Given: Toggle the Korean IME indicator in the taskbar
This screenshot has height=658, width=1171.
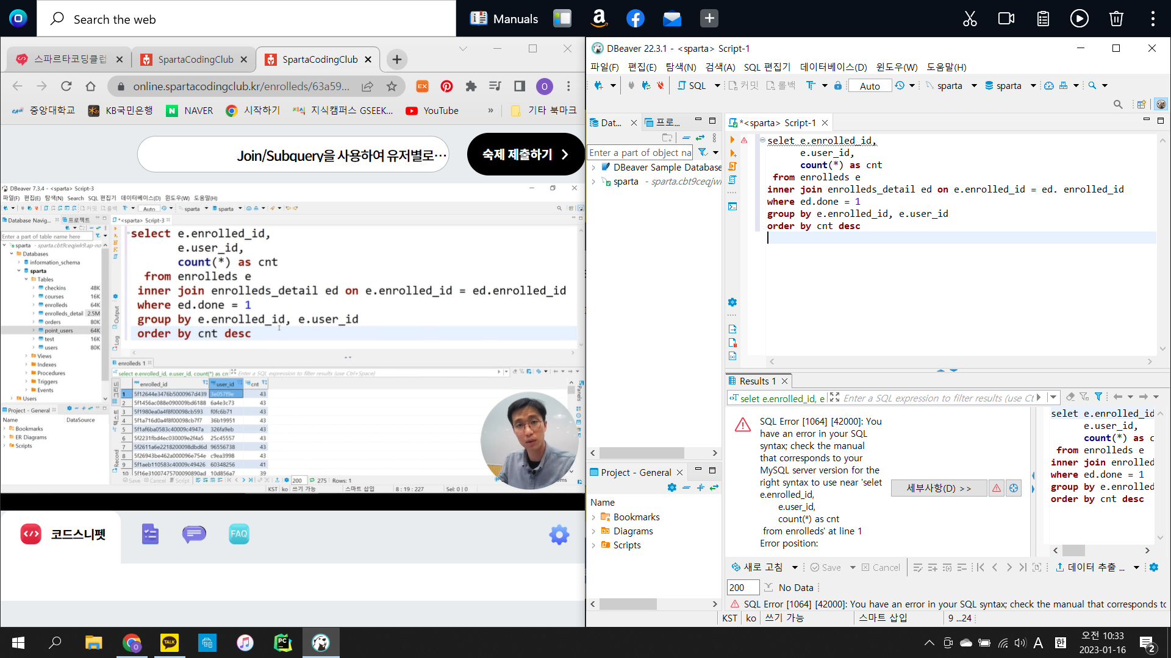Looking at the screenshot, I should click(1061, 643).
